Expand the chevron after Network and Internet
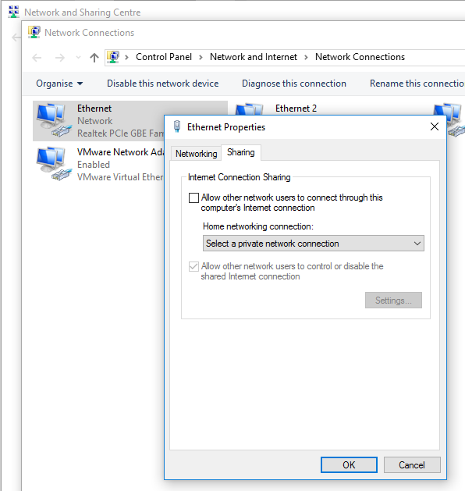 tap(306, 57)
